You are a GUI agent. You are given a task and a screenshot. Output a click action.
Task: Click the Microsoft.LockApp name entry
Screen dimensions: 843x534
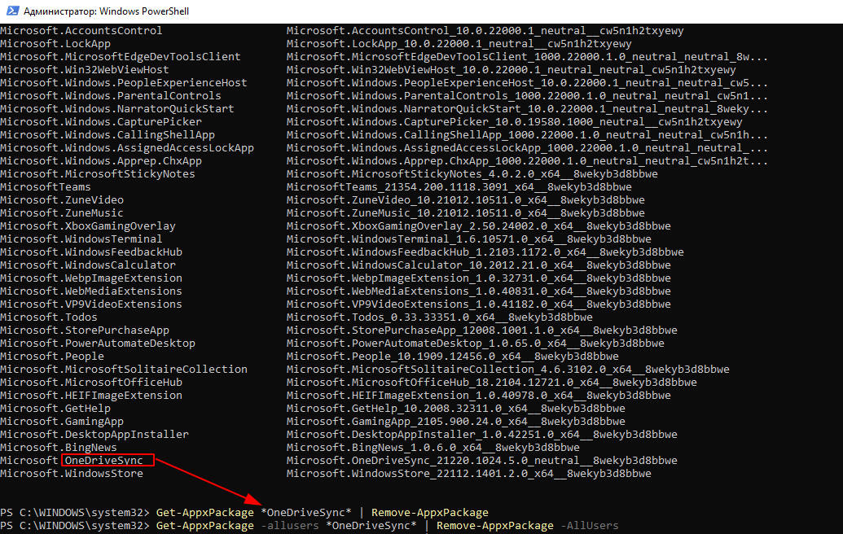tap(55, 44)
